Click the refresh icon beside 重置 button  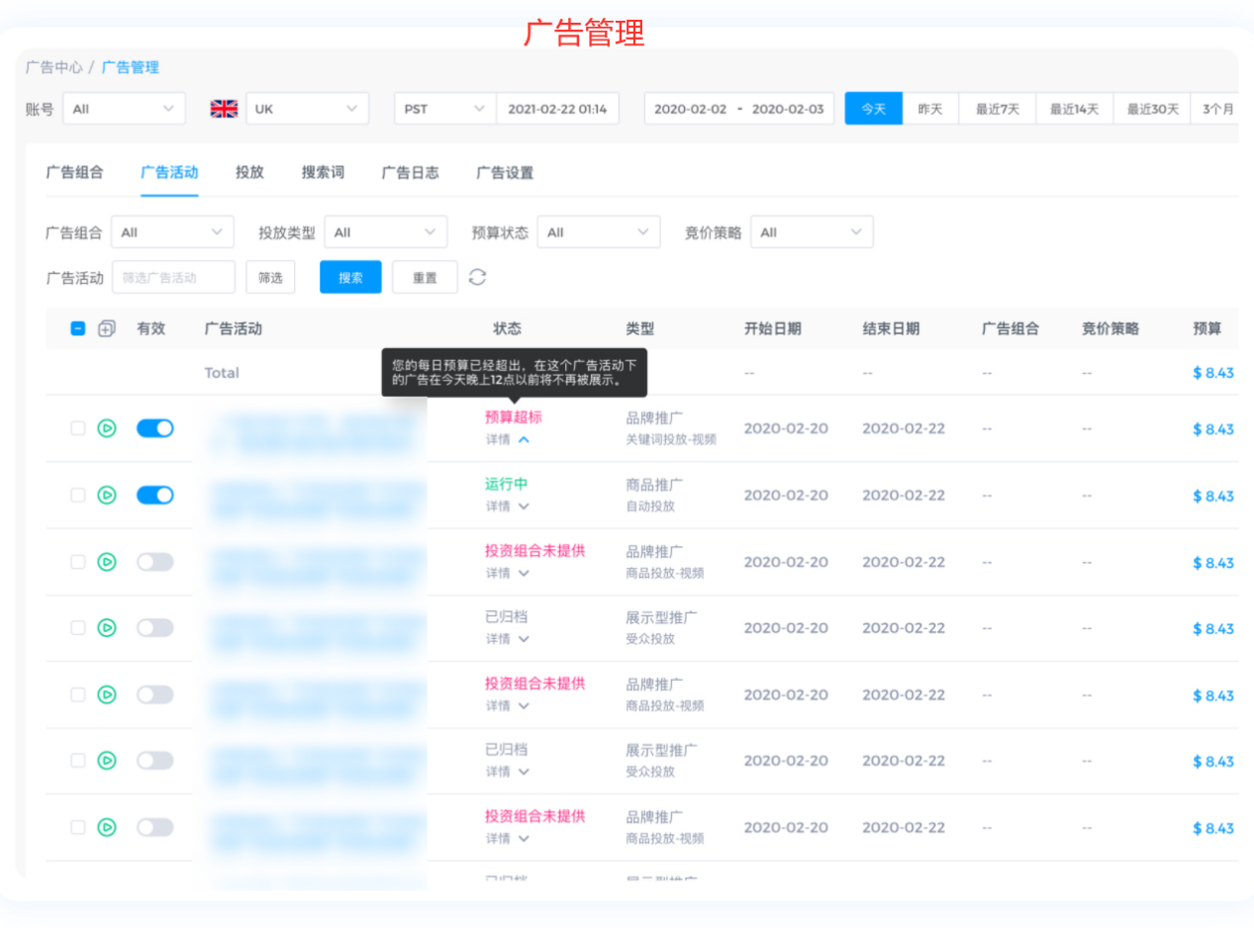pos(477,277)
